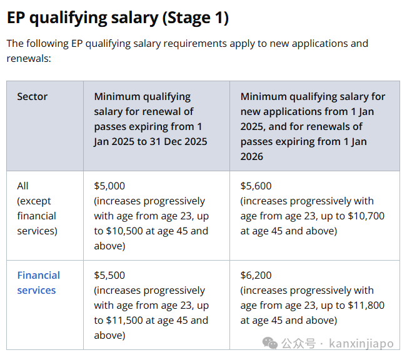This screenshot has height=360, width=407.
Task: Click the $5,000 salary amount
Action: point(109,186)
